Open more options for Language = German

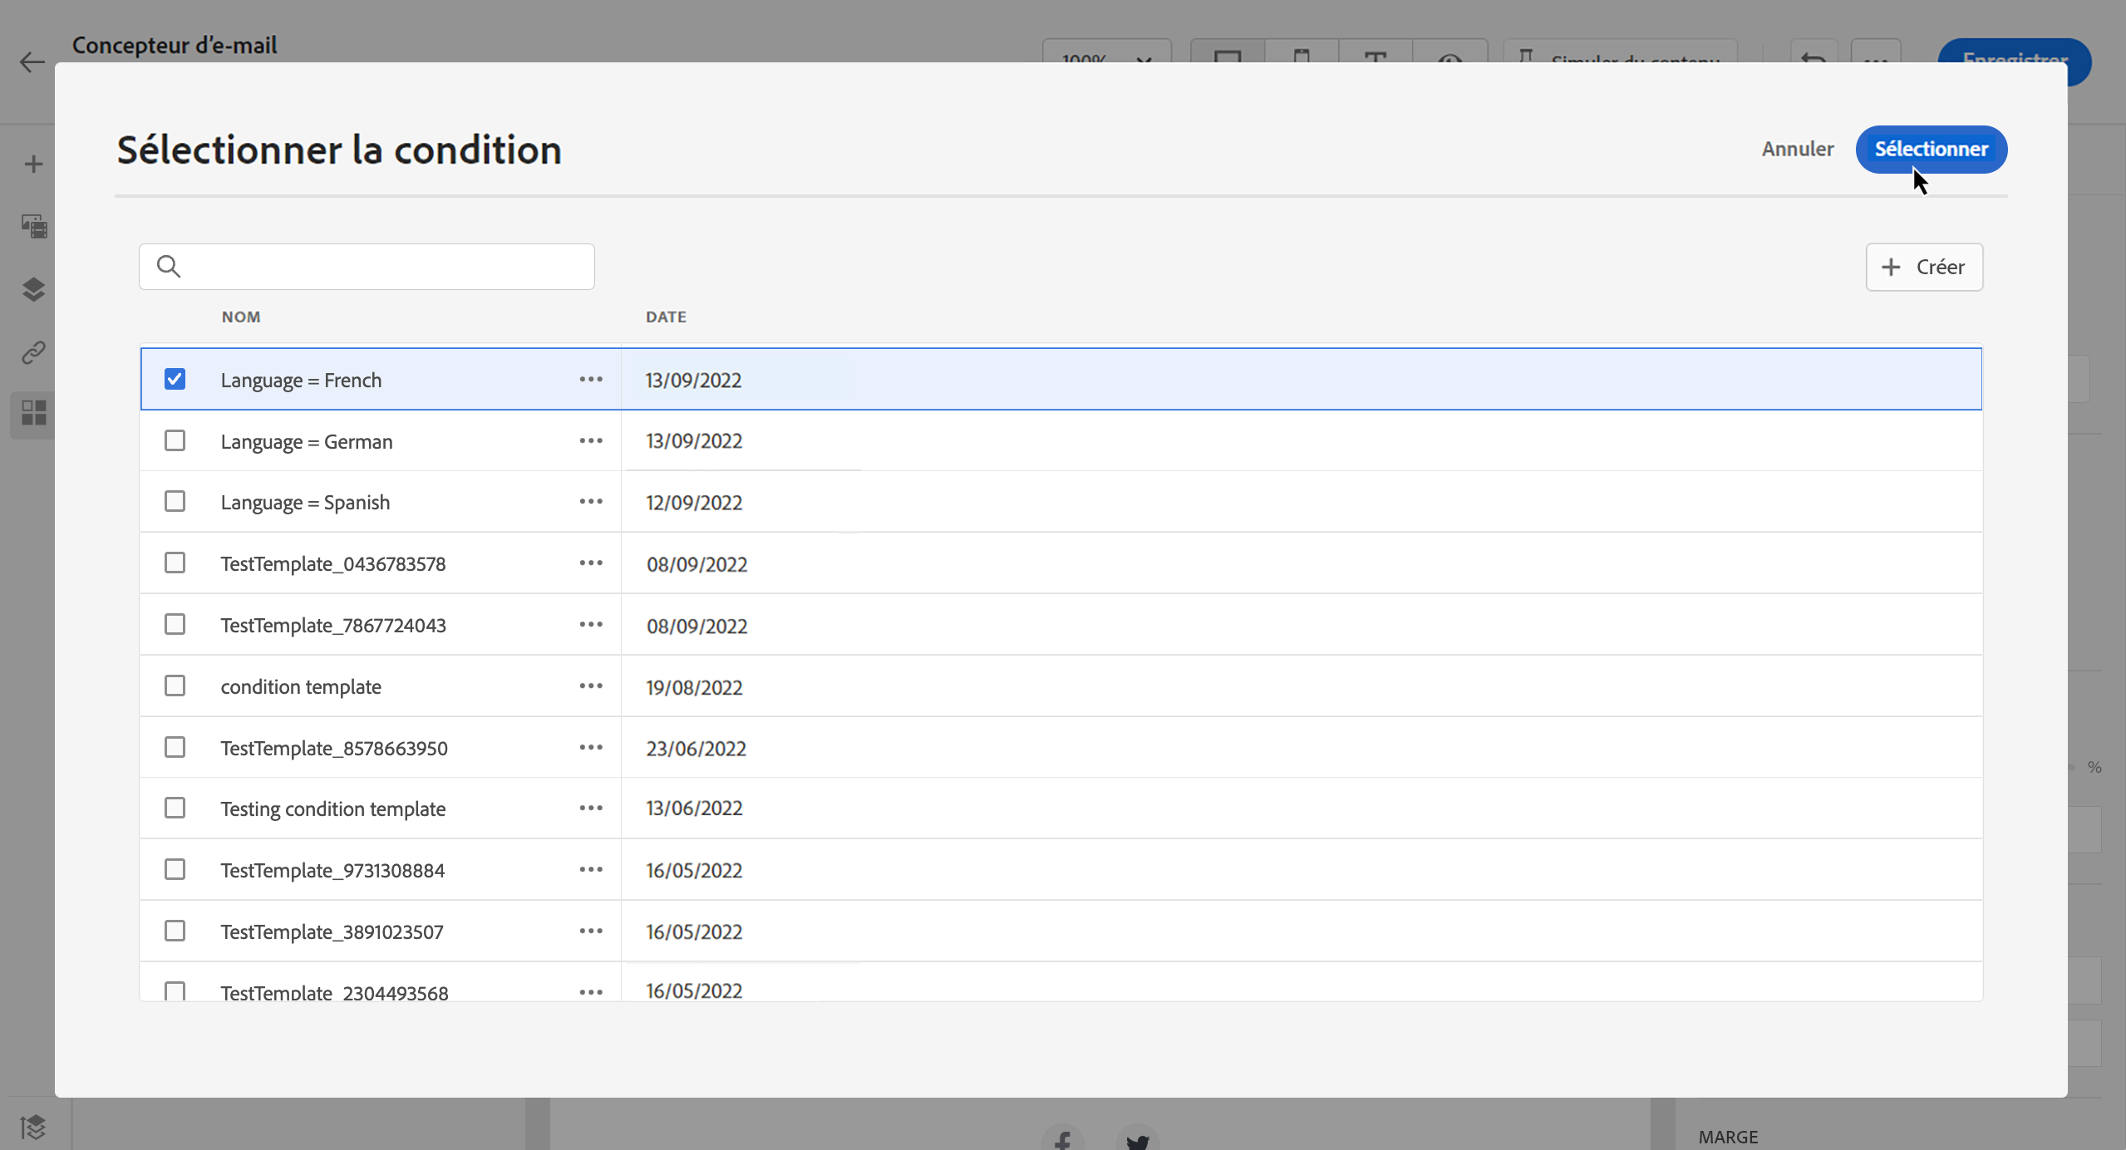(591, 440)
